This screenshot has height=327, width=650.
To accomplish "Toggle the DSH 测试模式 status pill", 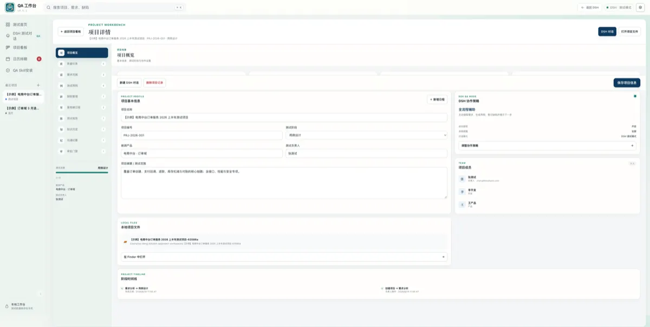I will click(x=618, y=8).
